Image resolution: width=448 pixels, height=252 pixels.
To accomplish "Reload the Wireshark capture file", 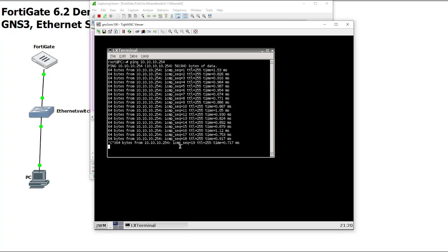I will (x=135, y=16).
